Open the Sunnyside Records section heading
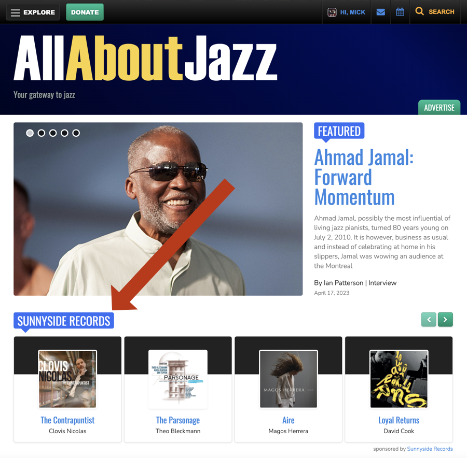Image resolution: width=467 pixels, height=458 pixels. [64, 321]
